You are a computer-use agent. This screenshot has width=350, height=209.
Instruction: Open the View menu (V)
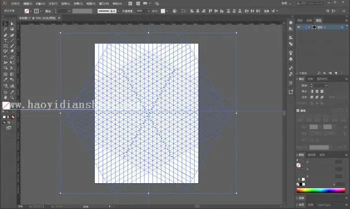[x=91, y=3]
